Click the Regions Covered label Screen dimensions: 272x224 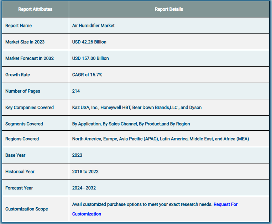[x=22, y=139]
